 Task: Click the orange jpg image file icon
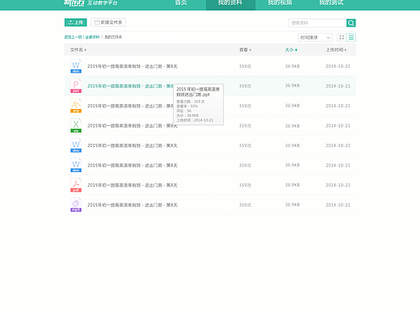click(76, 106)
